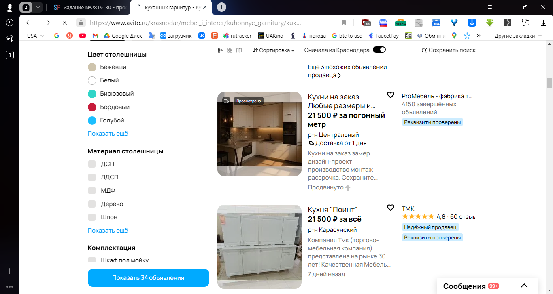This screenshot has height=294, width=553.
Task: Enable the Шпон material filter
Action: 92,217
